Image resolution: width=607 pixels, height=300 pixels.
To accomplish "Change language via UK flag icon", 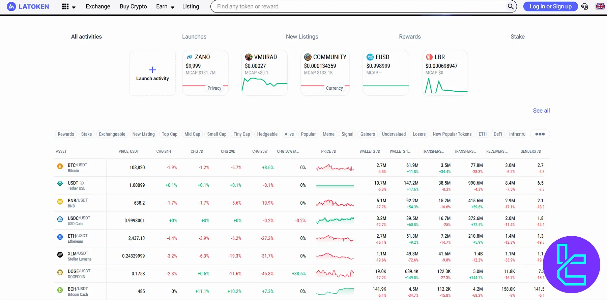I will pos(600,6).
